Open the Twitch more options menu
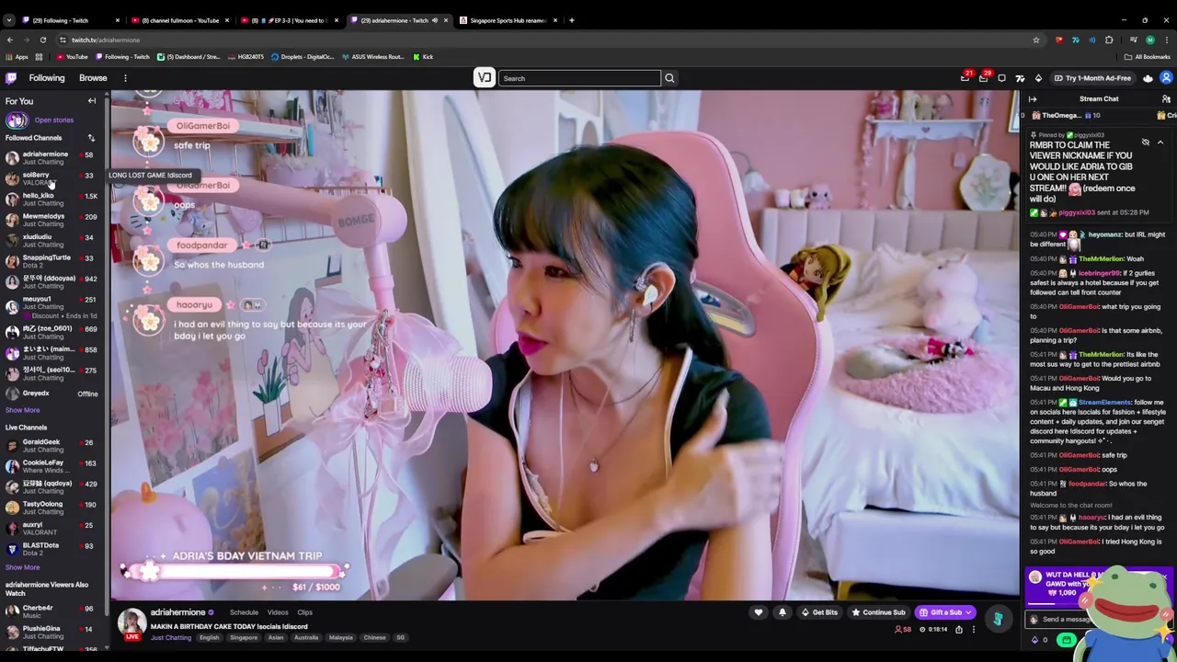Screen dimensions: 1177x662 [x=126, y=78]
